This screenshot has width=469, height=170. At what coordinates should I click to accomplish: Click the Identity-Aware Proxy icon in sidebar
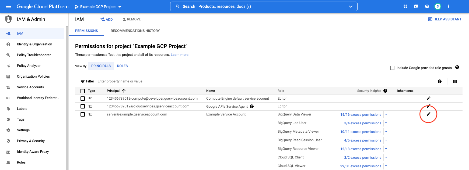8,151
